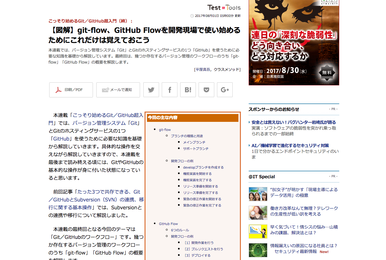Viewport: 386px width, 260px height.
Task: Open previous article link about Subversion連携
Action: [x=96, y=200]
